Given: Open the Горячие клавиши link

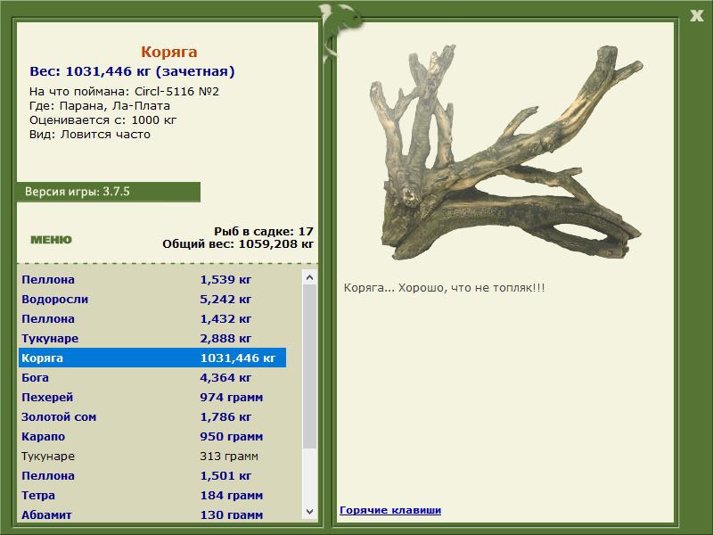Looking at the screenshot, I should click(x=390, y=510).
